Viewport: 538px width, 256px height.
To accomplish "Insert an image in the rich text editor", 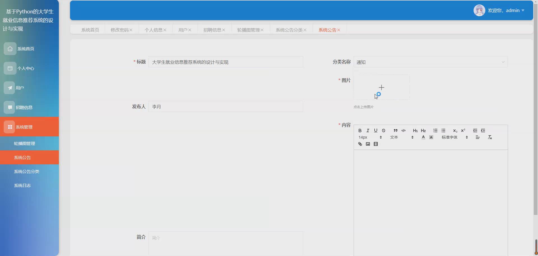I will 368,144.
